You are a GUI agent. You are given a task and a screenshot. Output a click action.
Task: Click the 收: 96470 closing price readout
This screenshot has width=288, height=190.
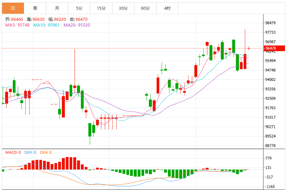79,19
